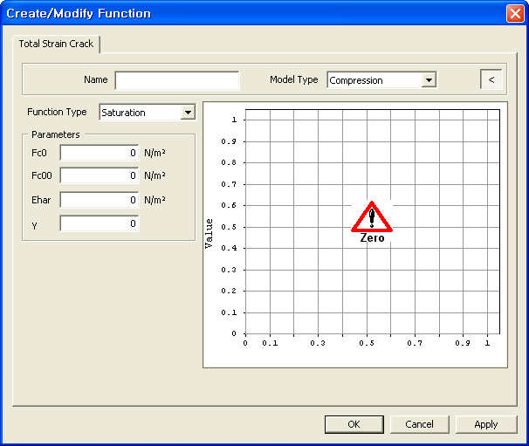
Task: Select the Fc00 parameter field
Action: coord(100,175)
